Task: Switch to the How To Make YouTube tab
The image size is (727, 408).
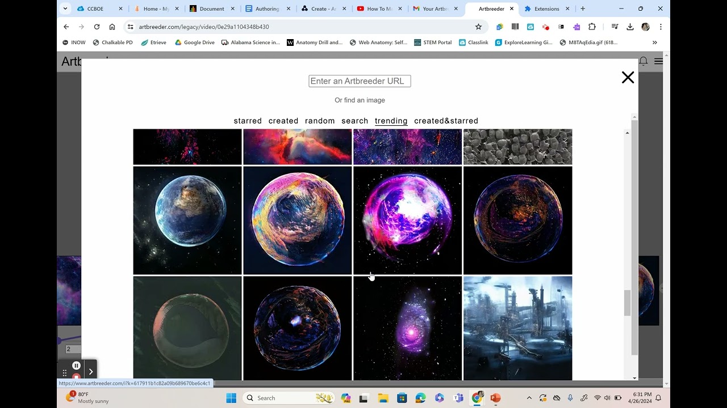Action: [x=379, y=8]
